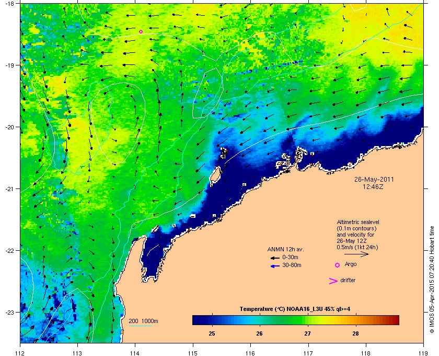Click the blue 30-80m legend arrow
This screenshot has height=356, width=439.
click(x=275, y=266)
